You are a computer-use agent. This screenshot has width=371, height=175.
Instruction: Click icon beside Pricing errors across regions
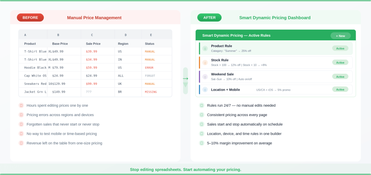point(21,115)
